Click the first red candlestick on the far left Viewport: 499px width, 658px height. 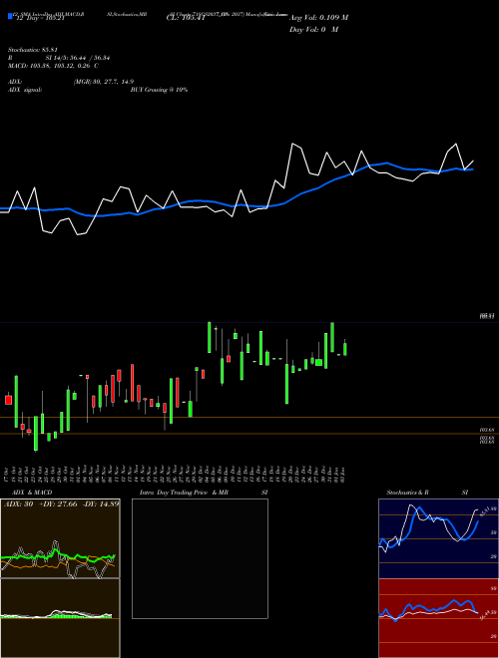point(8,400)
